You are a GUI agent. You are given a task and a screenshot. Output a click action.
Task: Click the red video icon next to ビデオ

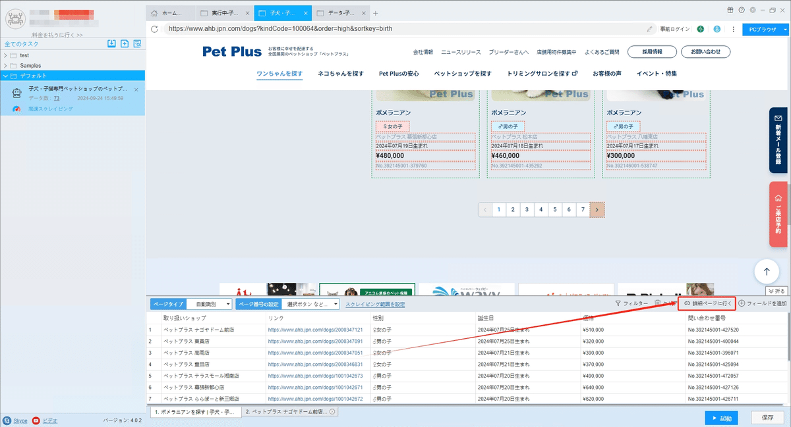(x=36, y=420)
